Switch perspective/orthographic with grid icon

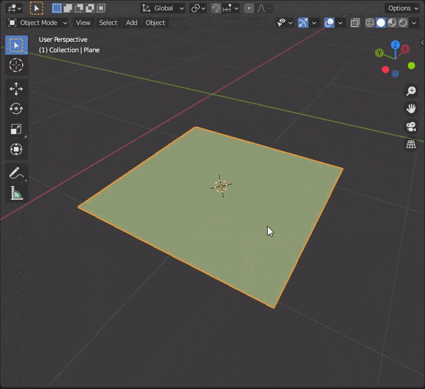click(x=411, y=145)
